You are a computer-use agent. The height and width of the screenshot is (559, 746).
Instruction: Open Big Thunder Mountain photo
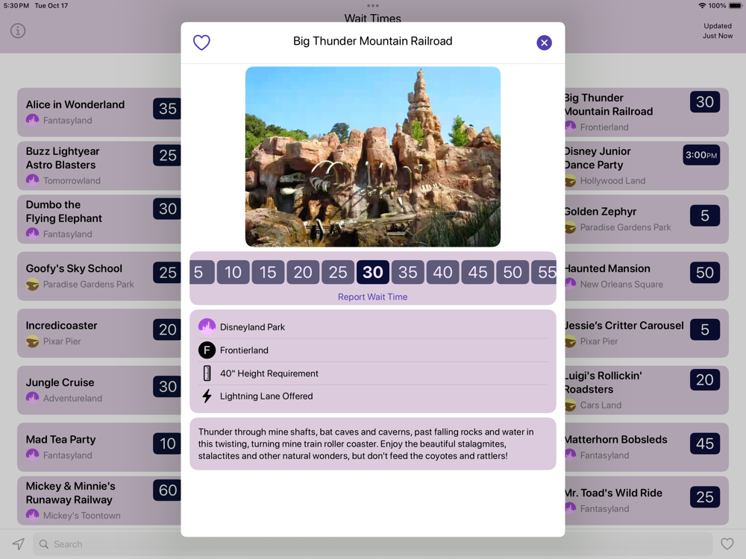372,157
